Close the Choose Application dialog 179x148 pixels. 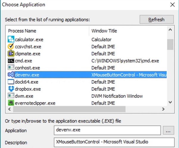[172, 4]
